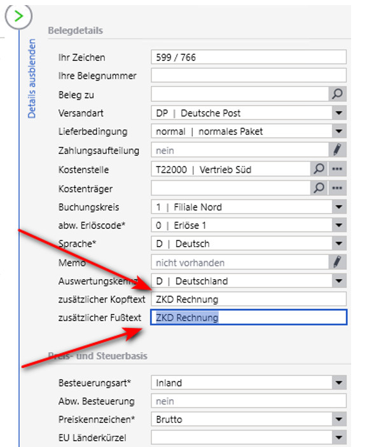
Task: Open Kostenstelle more options ellipsis
Action: click(337, 169)
